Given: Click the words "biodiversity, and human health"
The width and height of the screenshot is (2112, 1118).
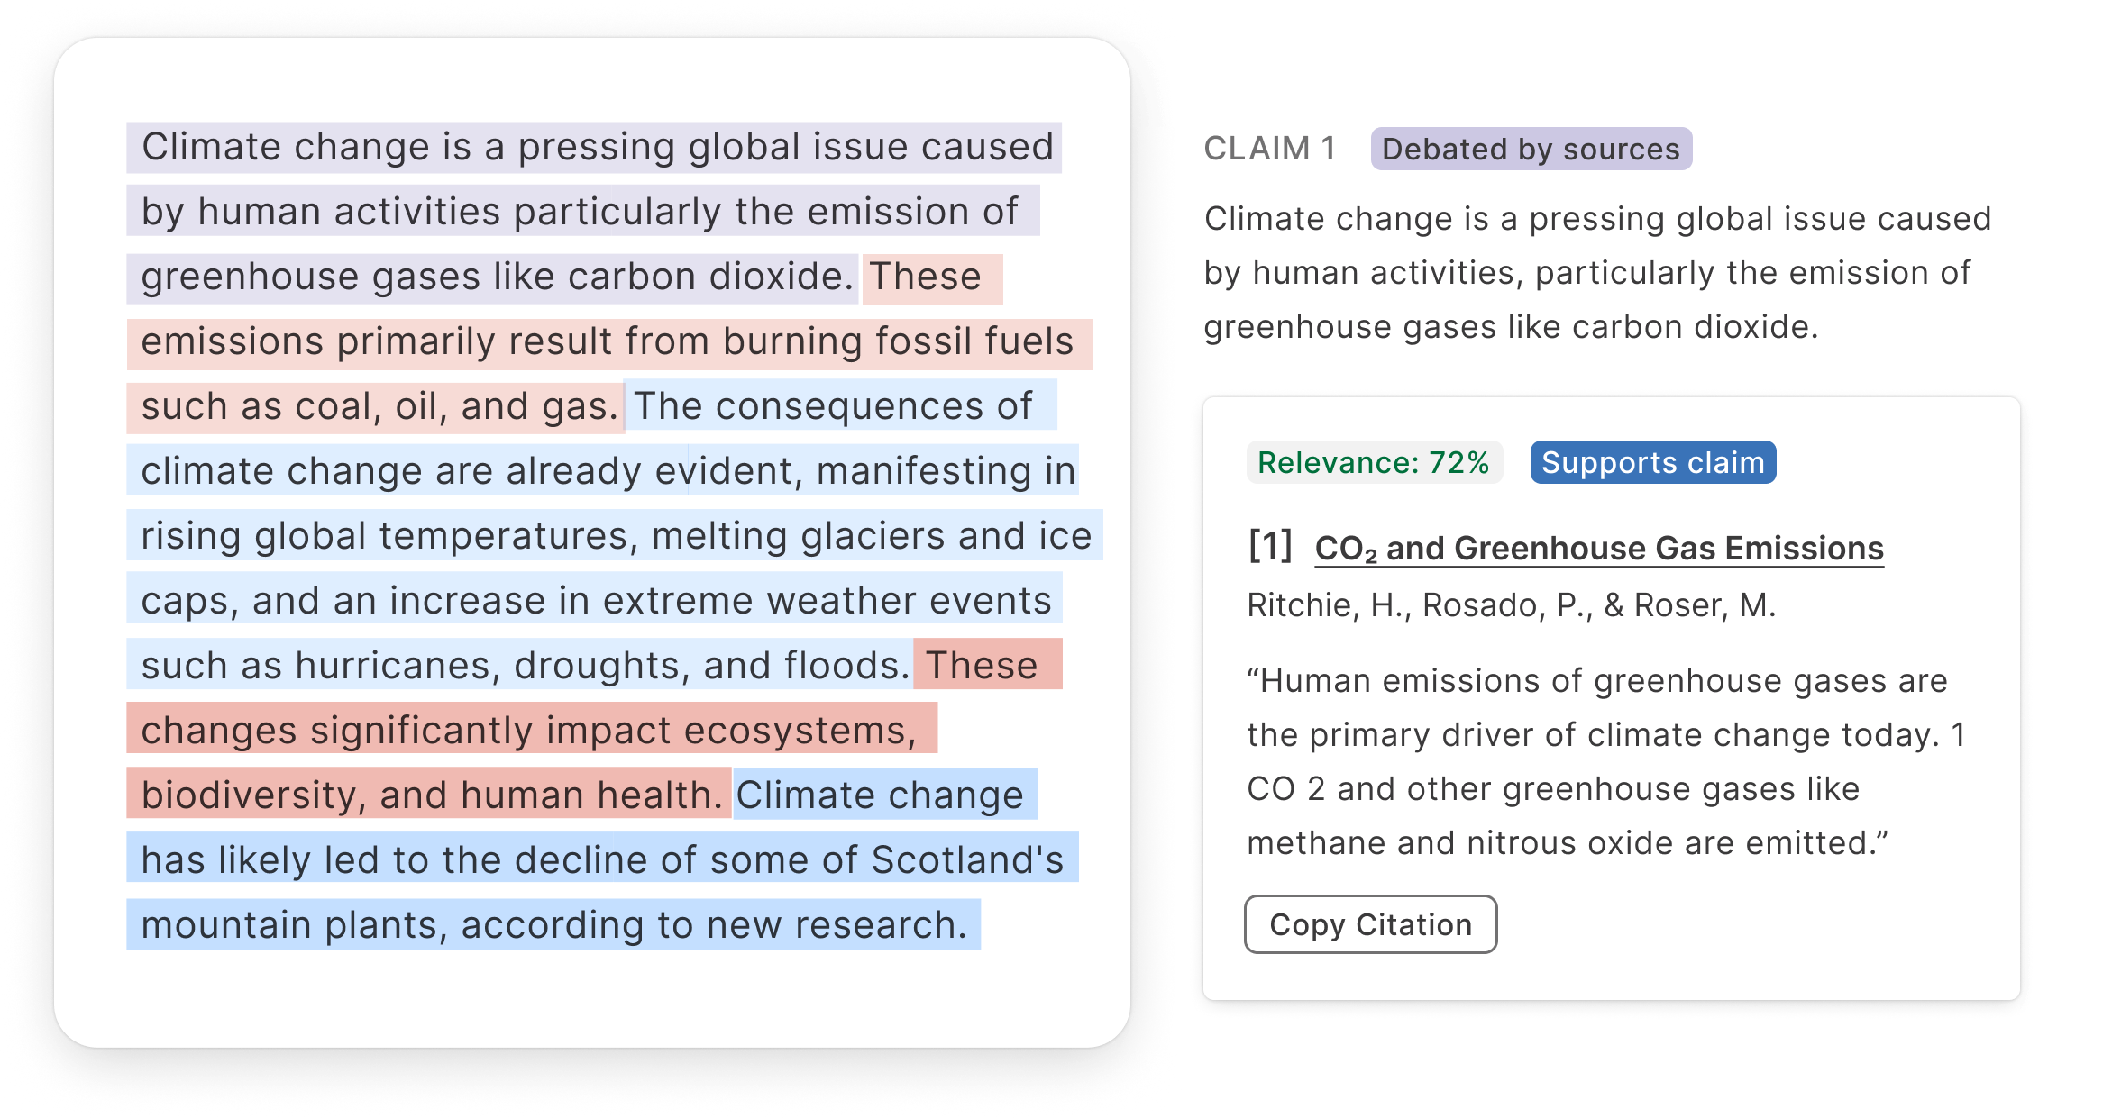Looking at the screenshot, I should (x=432, y=795).
